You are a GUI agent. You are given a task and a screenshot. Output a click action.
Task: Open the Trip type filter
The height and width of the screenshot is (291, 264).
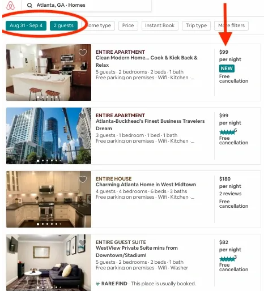pos(196,25)
